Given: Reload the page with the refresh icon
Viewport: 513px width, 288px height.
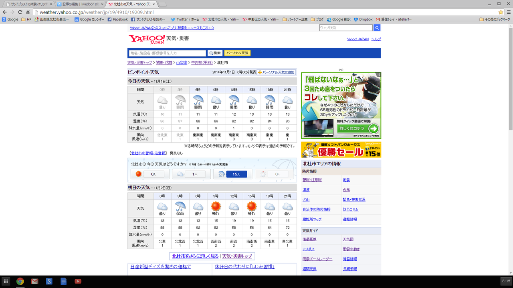Looking at the screenshot, I should tap(20, 12).
